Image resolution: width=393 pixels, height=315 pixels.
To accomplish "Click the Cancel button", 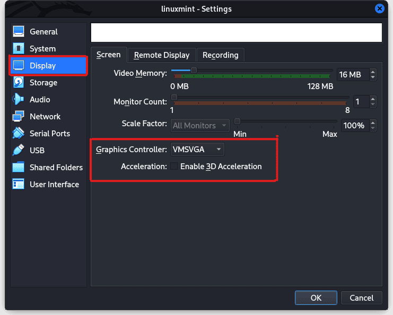I will 361,297.
